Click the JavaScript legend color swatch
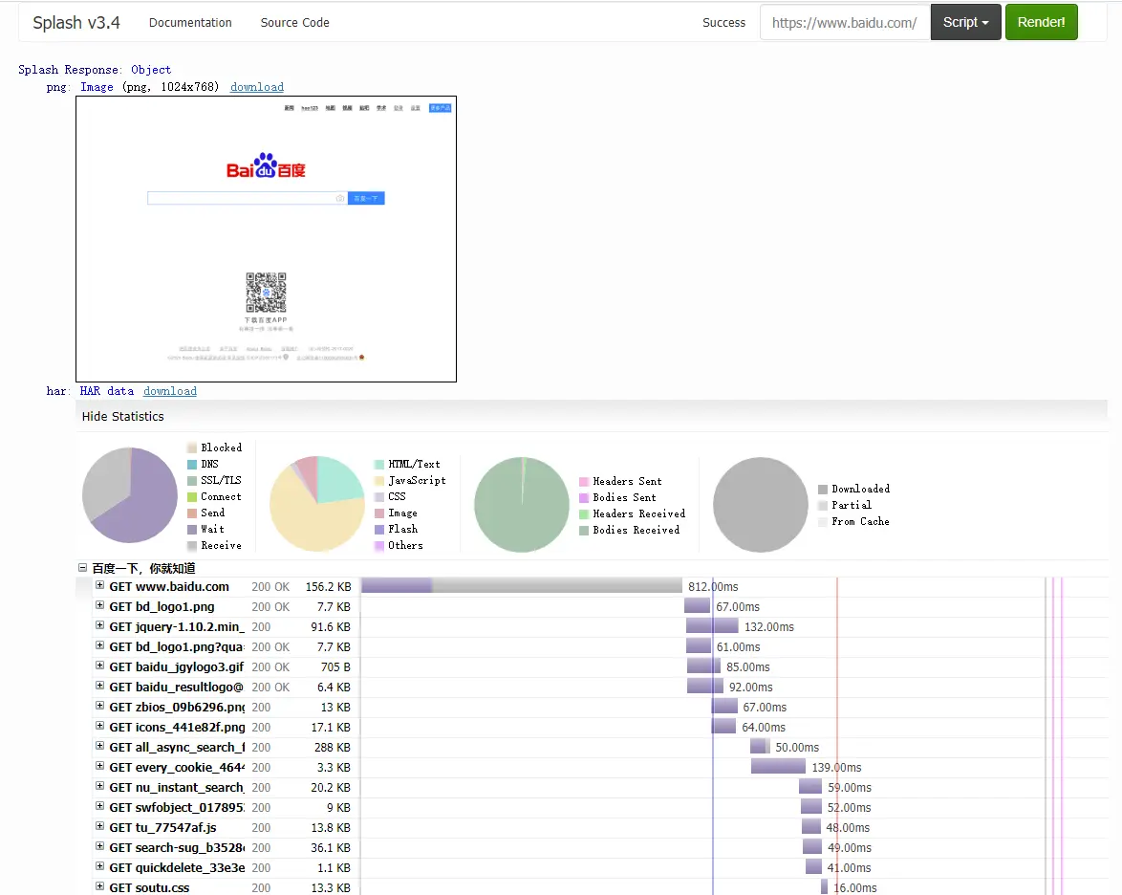The width and height of the screenshot is (1122, 895). (379, 480)
